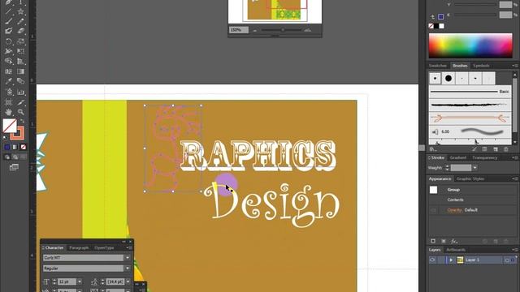Switch to the Swatches tab
This screenshot has width=520, height=292.
437,66
